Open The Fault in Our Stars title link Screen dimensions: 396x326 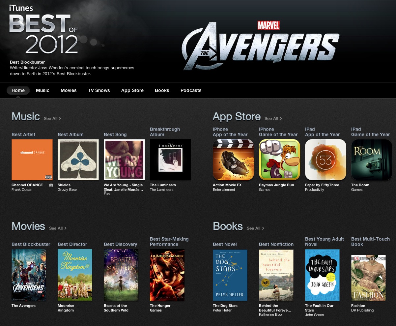[x=319, y=308]
